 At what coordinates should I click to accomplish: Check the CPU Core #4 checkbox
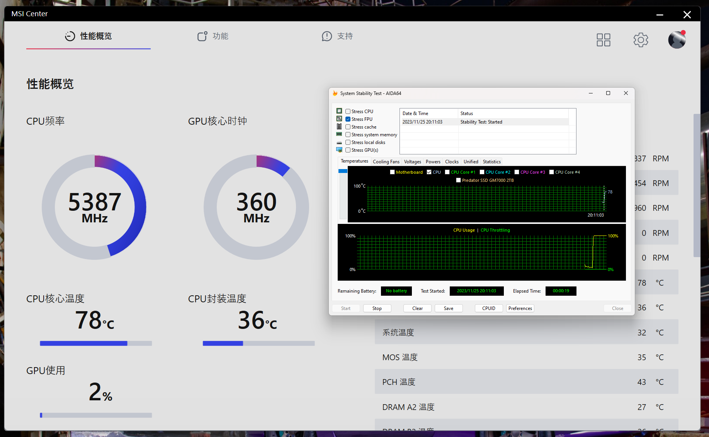click(552, 172)
